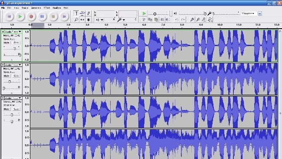Click third track's pan slider
This screenshot has height=159, width=282.
click(12, 121)
